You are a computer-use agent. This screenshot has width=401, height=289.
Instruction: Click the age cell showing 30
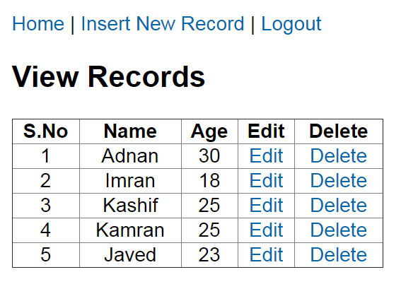tap(209, 155)
